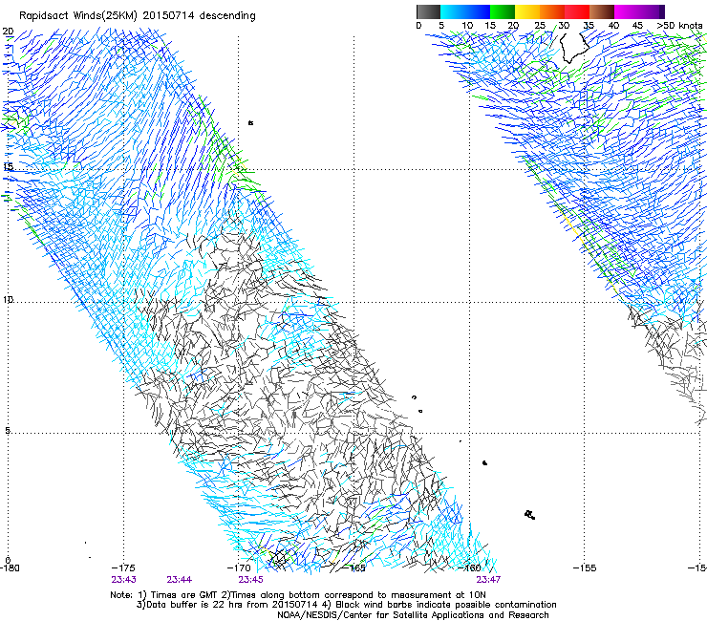Click the small island marker east of -170 near 17N
The image size is (707, 621).
250,122
